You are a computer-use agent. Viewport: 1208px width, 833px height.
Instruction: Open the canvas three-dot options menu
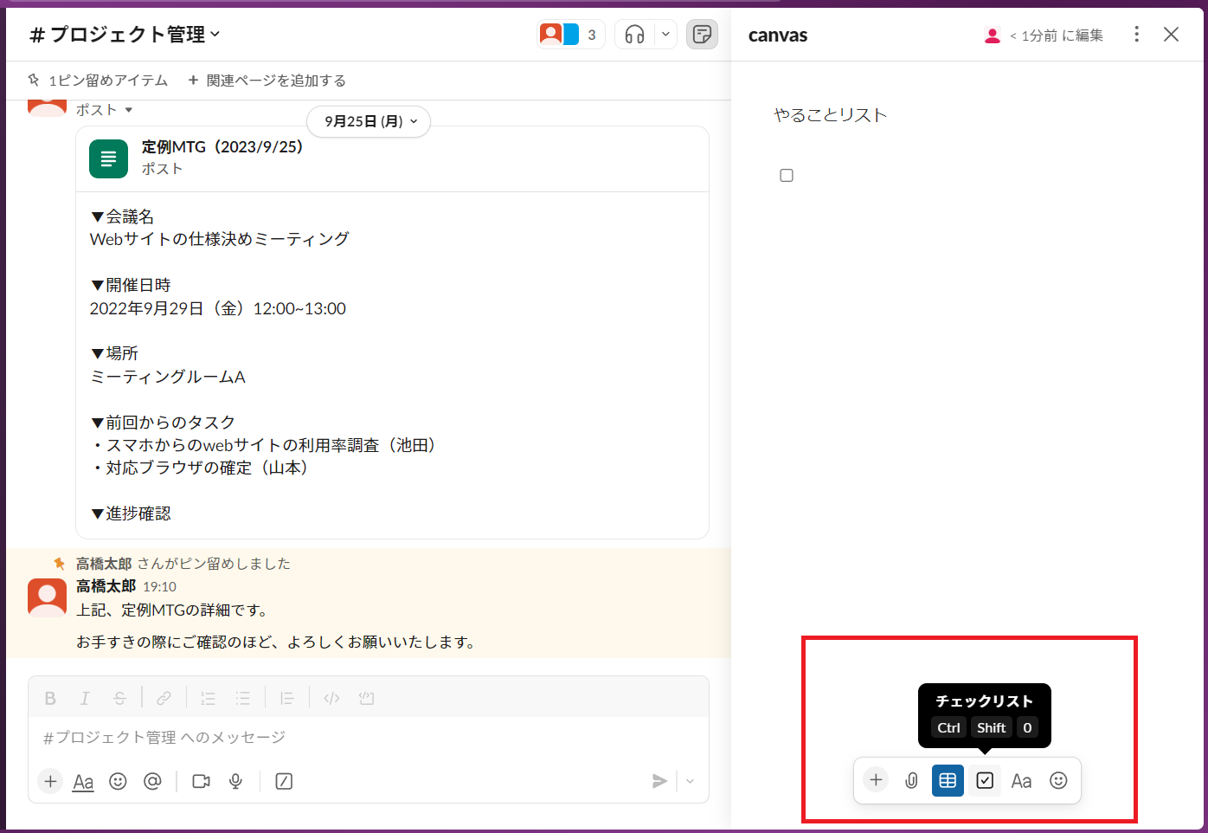pyautogui.click(x=1136, y=34)
